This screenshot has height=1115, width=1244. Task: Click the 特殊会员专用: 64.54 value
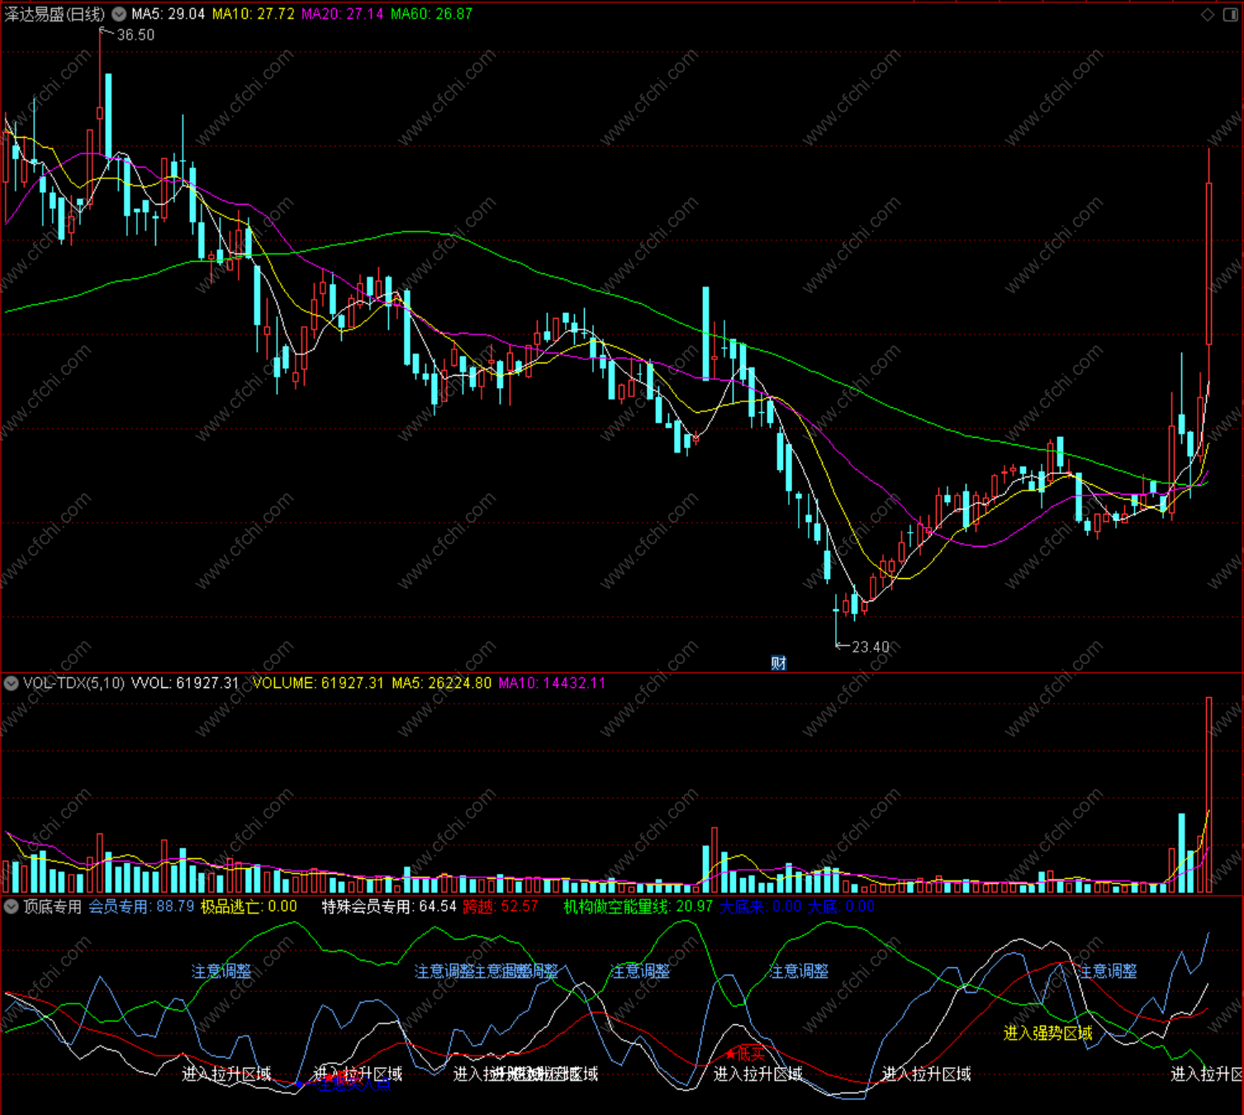tap(389, 906)
